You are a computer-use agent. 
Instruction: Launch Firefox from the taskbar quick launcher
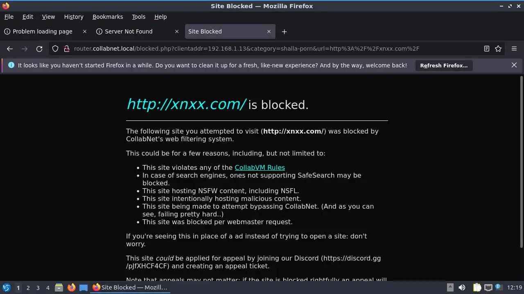71,287
